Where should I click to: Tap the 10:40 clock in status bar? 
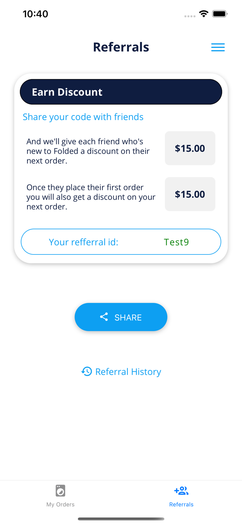coord(35,14)
